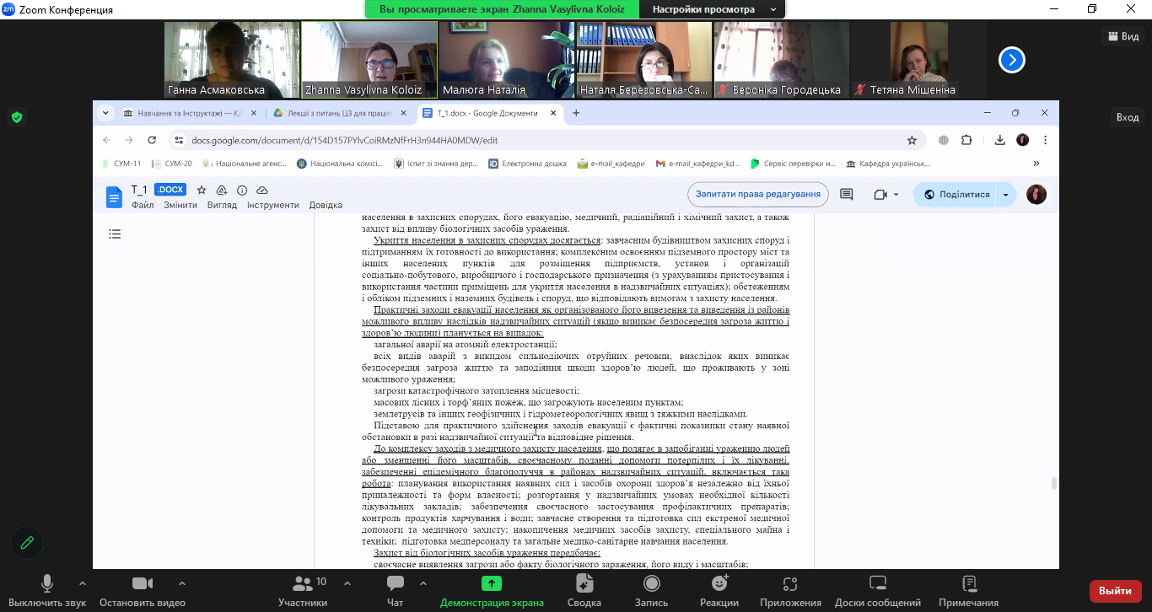Bookmark page with star icon

[x=912, y=140]
